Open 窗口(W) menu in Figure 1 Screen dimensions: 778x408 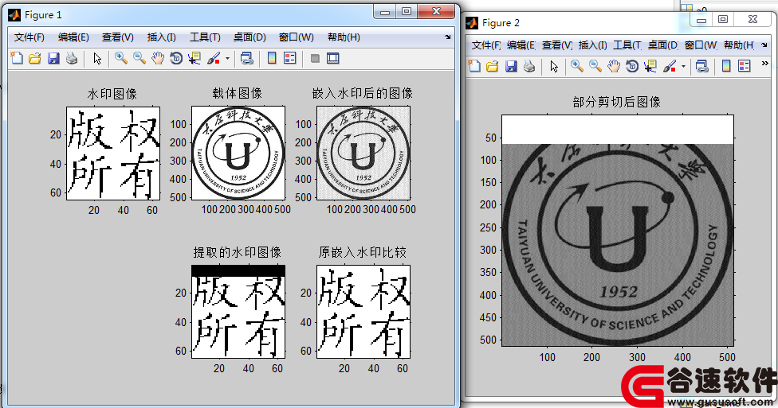(297, 37)
